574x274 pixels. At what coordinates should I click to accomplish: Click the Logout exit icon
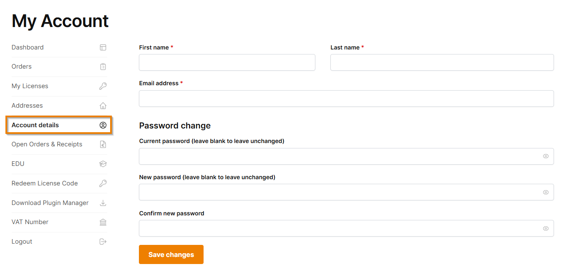pyautogui.click(x=103, y=242)
